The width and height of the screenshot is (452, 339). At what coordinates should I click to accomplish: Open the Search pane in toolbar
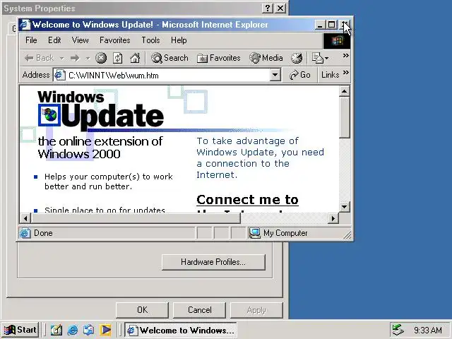point(169,58)
